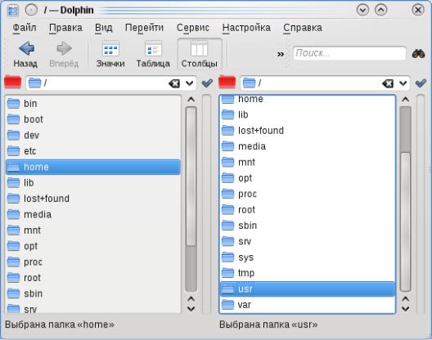
Task: Go back with the Назад arrow
Action: pyautogui.click(x=25, y=55)
